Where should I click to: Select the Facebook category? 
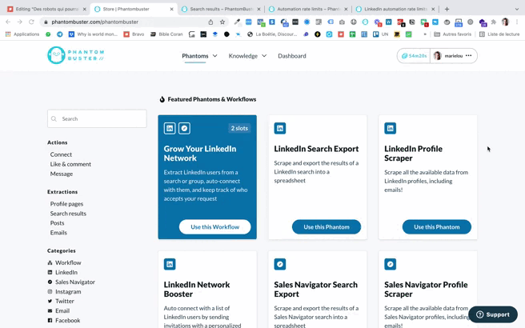[64, 321]
